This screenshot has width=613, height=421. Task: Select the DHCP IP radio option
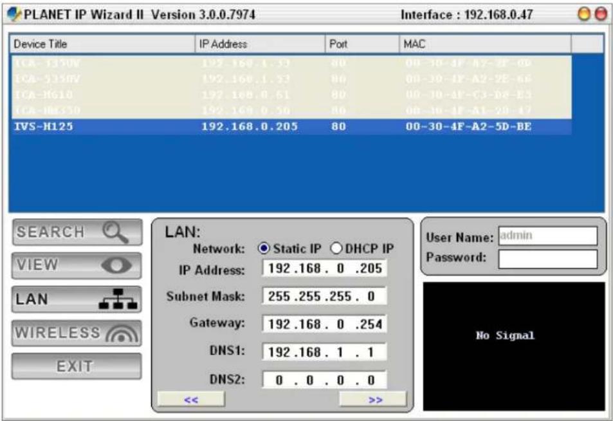pos(362,248)
